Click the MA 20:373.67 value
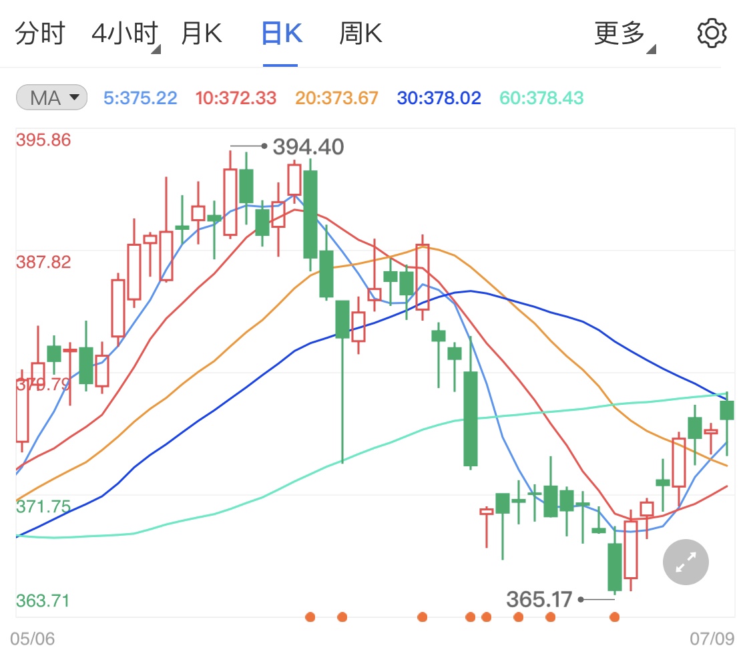751x660 pixels. click(x=336, y=98)
